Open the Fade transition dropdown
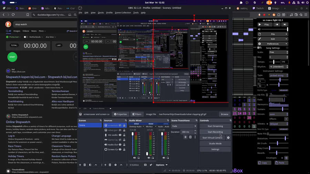The width and height of the screenshot is (310, 174). coord(184,126)
